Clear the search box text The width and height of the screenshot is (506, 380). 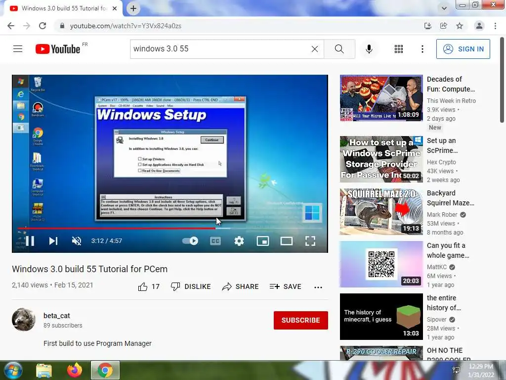(315, 49)
